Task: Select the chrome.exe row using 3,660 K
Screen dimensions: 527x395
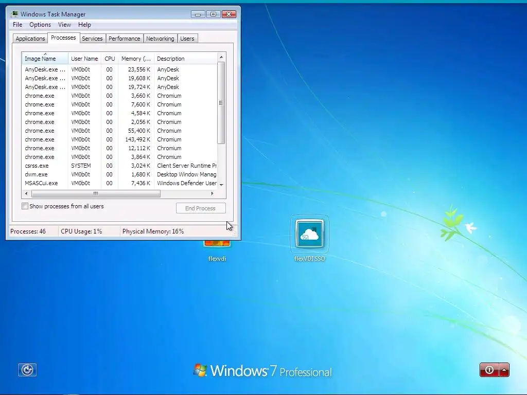Action: [x=119, y=96]
